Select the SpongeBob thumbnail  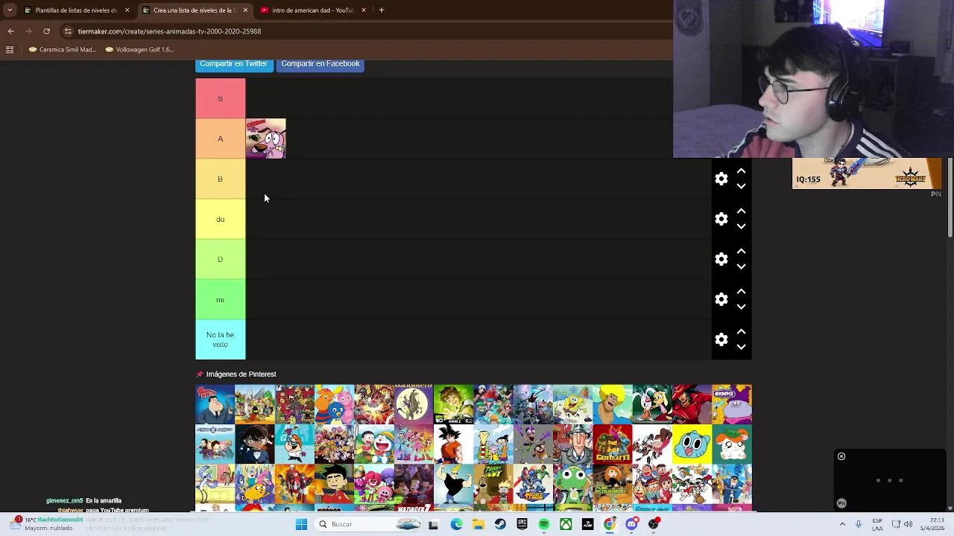572,404
